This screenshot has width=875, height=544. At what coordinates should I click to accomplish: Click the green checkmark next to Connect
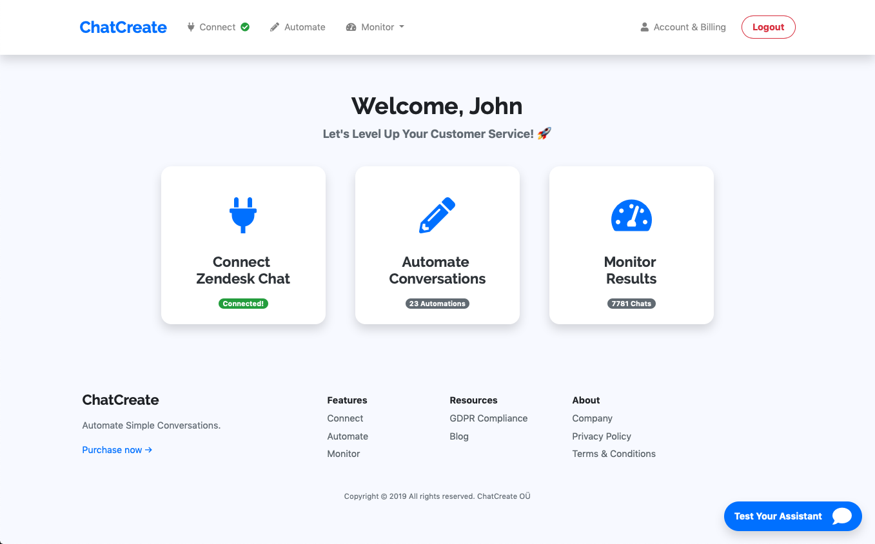245,27
